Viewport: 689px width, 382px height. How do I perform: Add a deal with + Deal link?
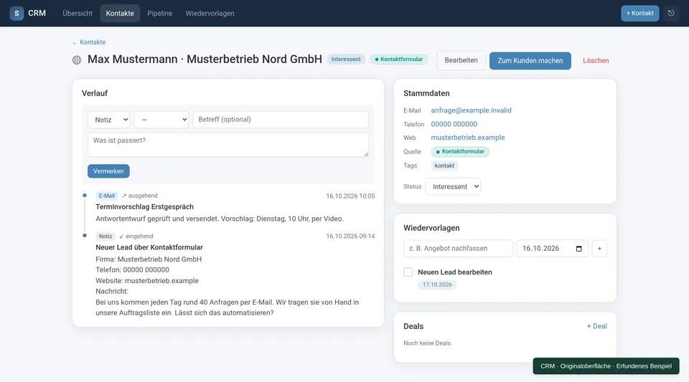596,326
